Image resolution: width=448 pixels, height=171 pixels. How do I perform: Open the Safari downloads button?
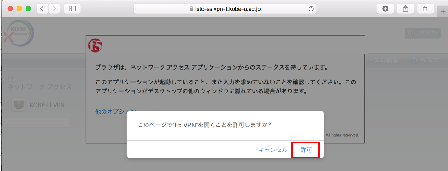[385, 8]
